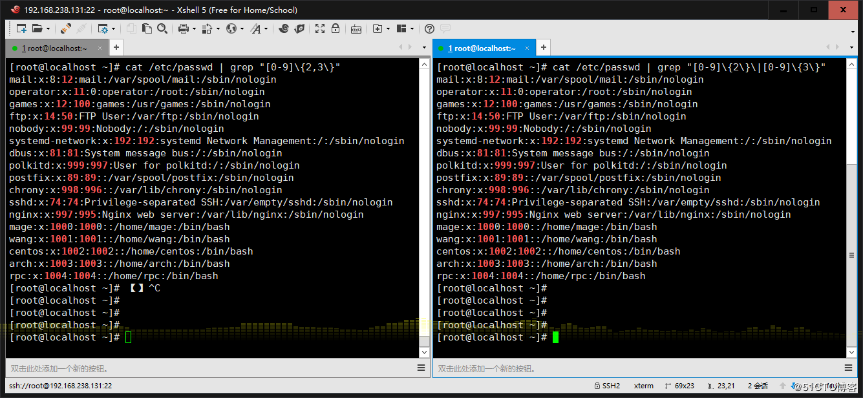Click the left terminal vertical scrollbar thumb

click(x=423, y=342)
